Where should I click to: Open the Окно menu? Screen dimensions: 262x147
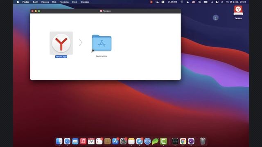point(75,2)
